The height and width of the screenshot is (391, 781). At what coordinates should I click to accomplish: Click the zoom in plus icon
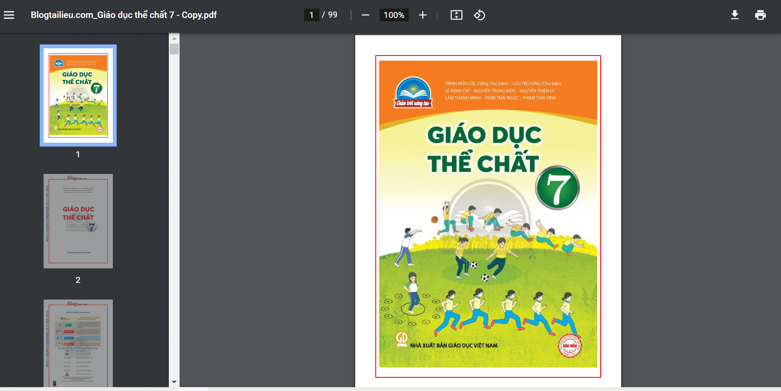click(422, 15)
